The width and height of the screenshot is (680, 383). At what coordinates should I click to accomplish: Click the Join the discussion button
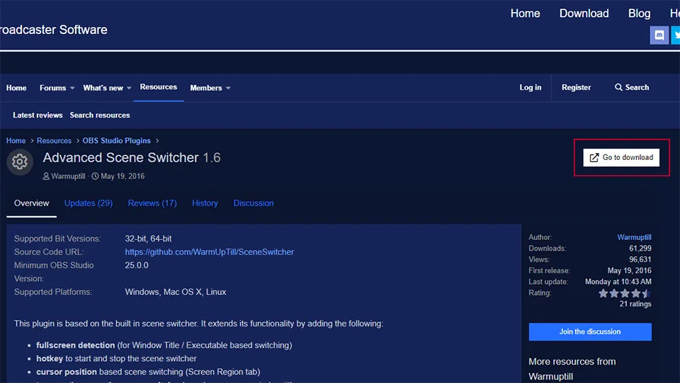(x=590, y=332)
